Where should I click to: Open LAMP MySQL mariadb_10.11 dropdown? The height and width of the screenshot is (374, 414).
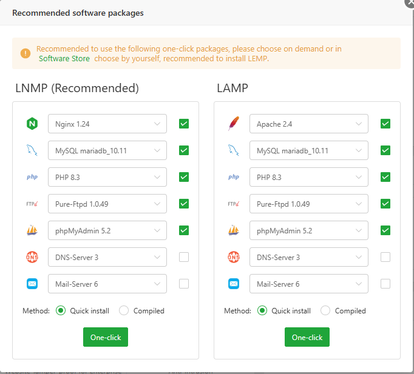coord(309,150)
